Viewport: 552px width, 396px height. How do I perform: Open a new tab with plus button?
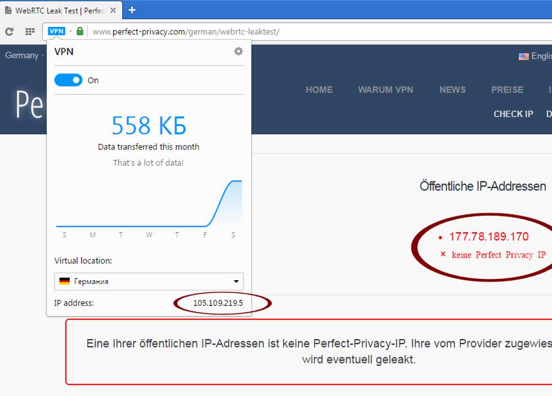pyautogui.click(x=132, y=10)
